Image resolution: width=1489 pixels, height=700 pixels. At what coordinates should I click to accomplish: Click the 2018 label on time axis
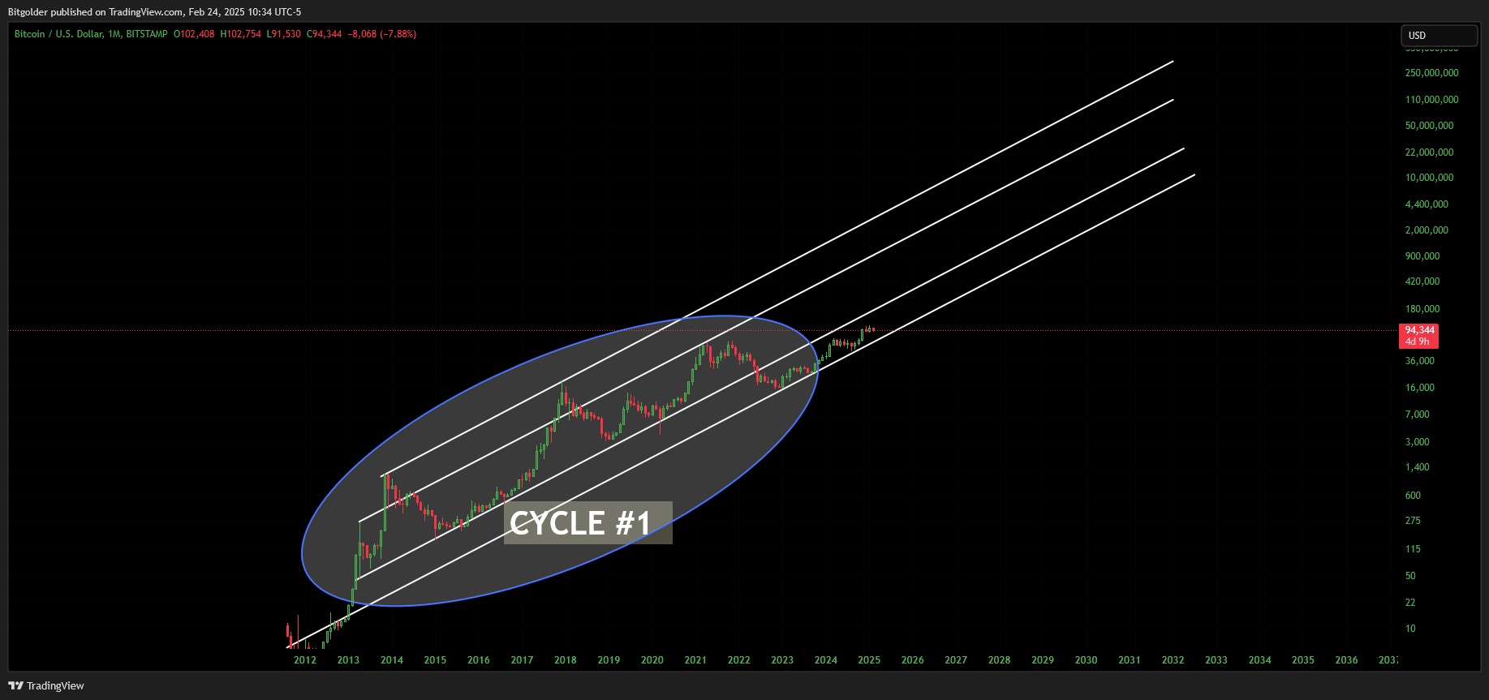point(566,660)
